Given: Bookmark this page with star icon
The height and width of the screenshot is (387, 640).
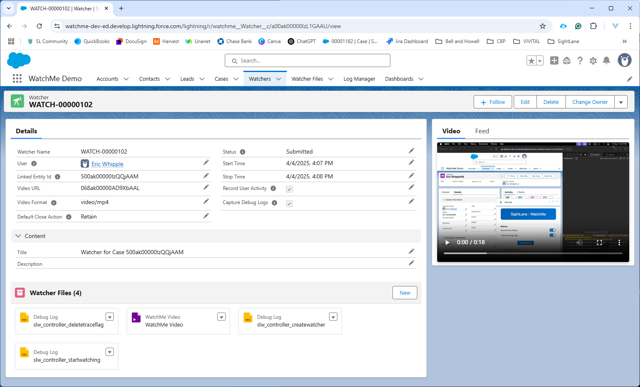Looking at the screenshot, I should (543, 26).
